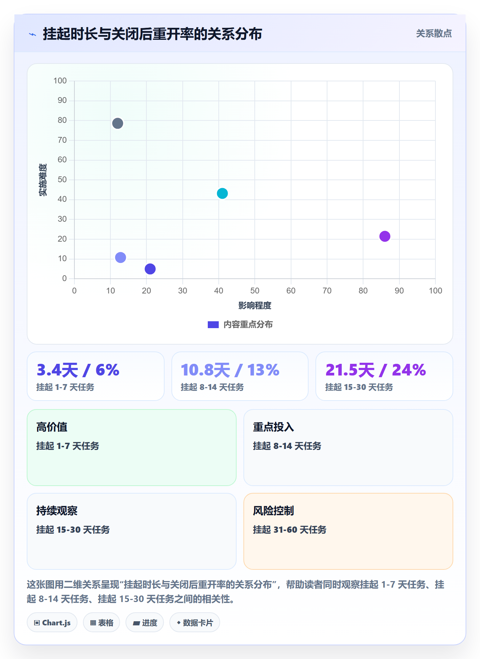Select the purple scatter point near 86

(x=385, y=236)
